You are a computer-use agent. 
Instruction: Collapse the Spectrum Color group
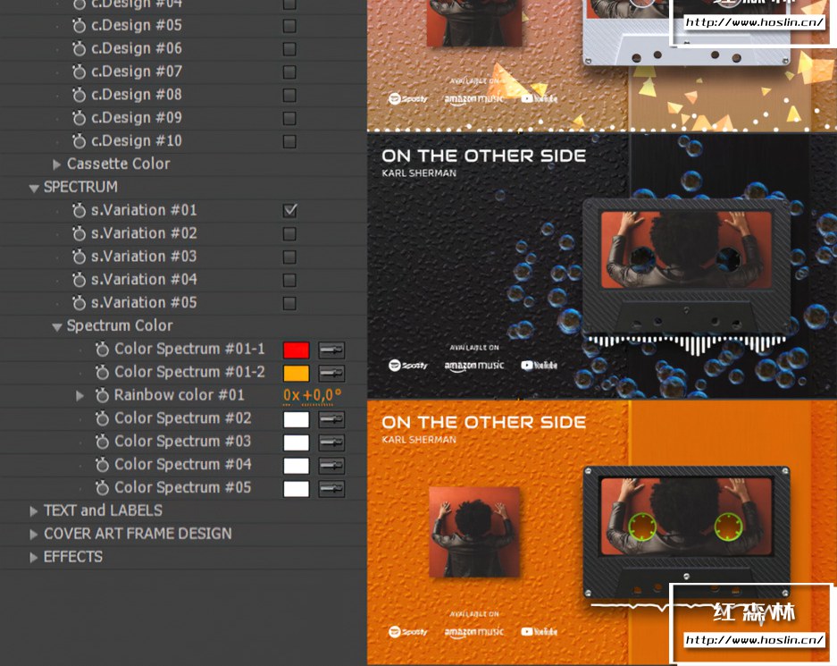pos(57,327)
